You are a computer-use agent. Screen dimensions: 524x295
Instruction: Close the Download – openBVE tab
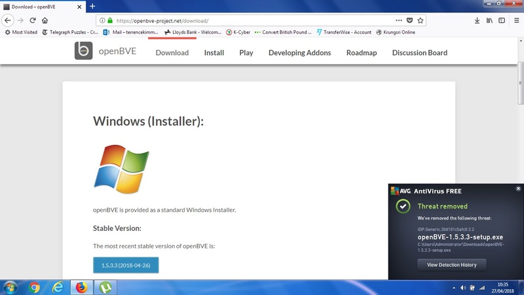(79, 7)
